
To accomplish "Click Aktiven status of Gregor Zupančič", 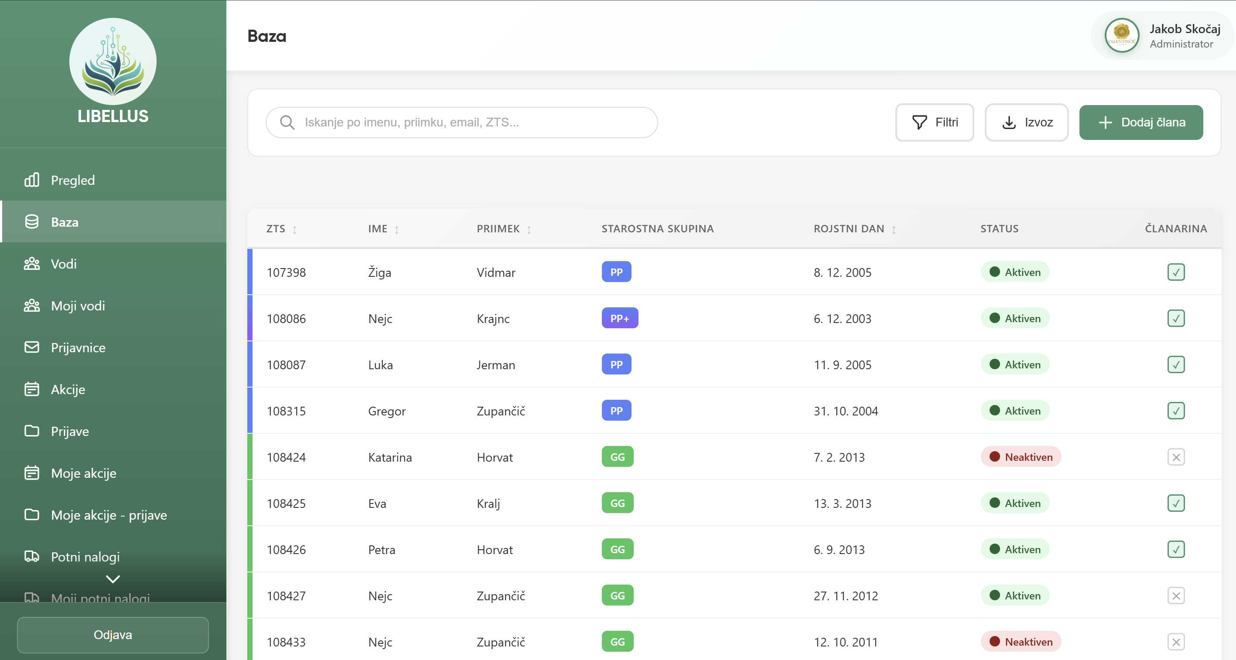I will click(x=1015, y=411).
